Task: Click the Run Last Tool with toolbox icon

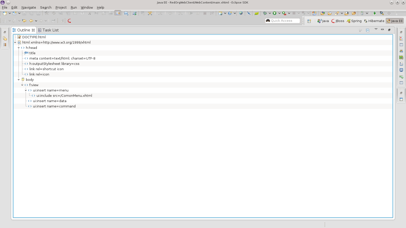Action: pos(284,13)
